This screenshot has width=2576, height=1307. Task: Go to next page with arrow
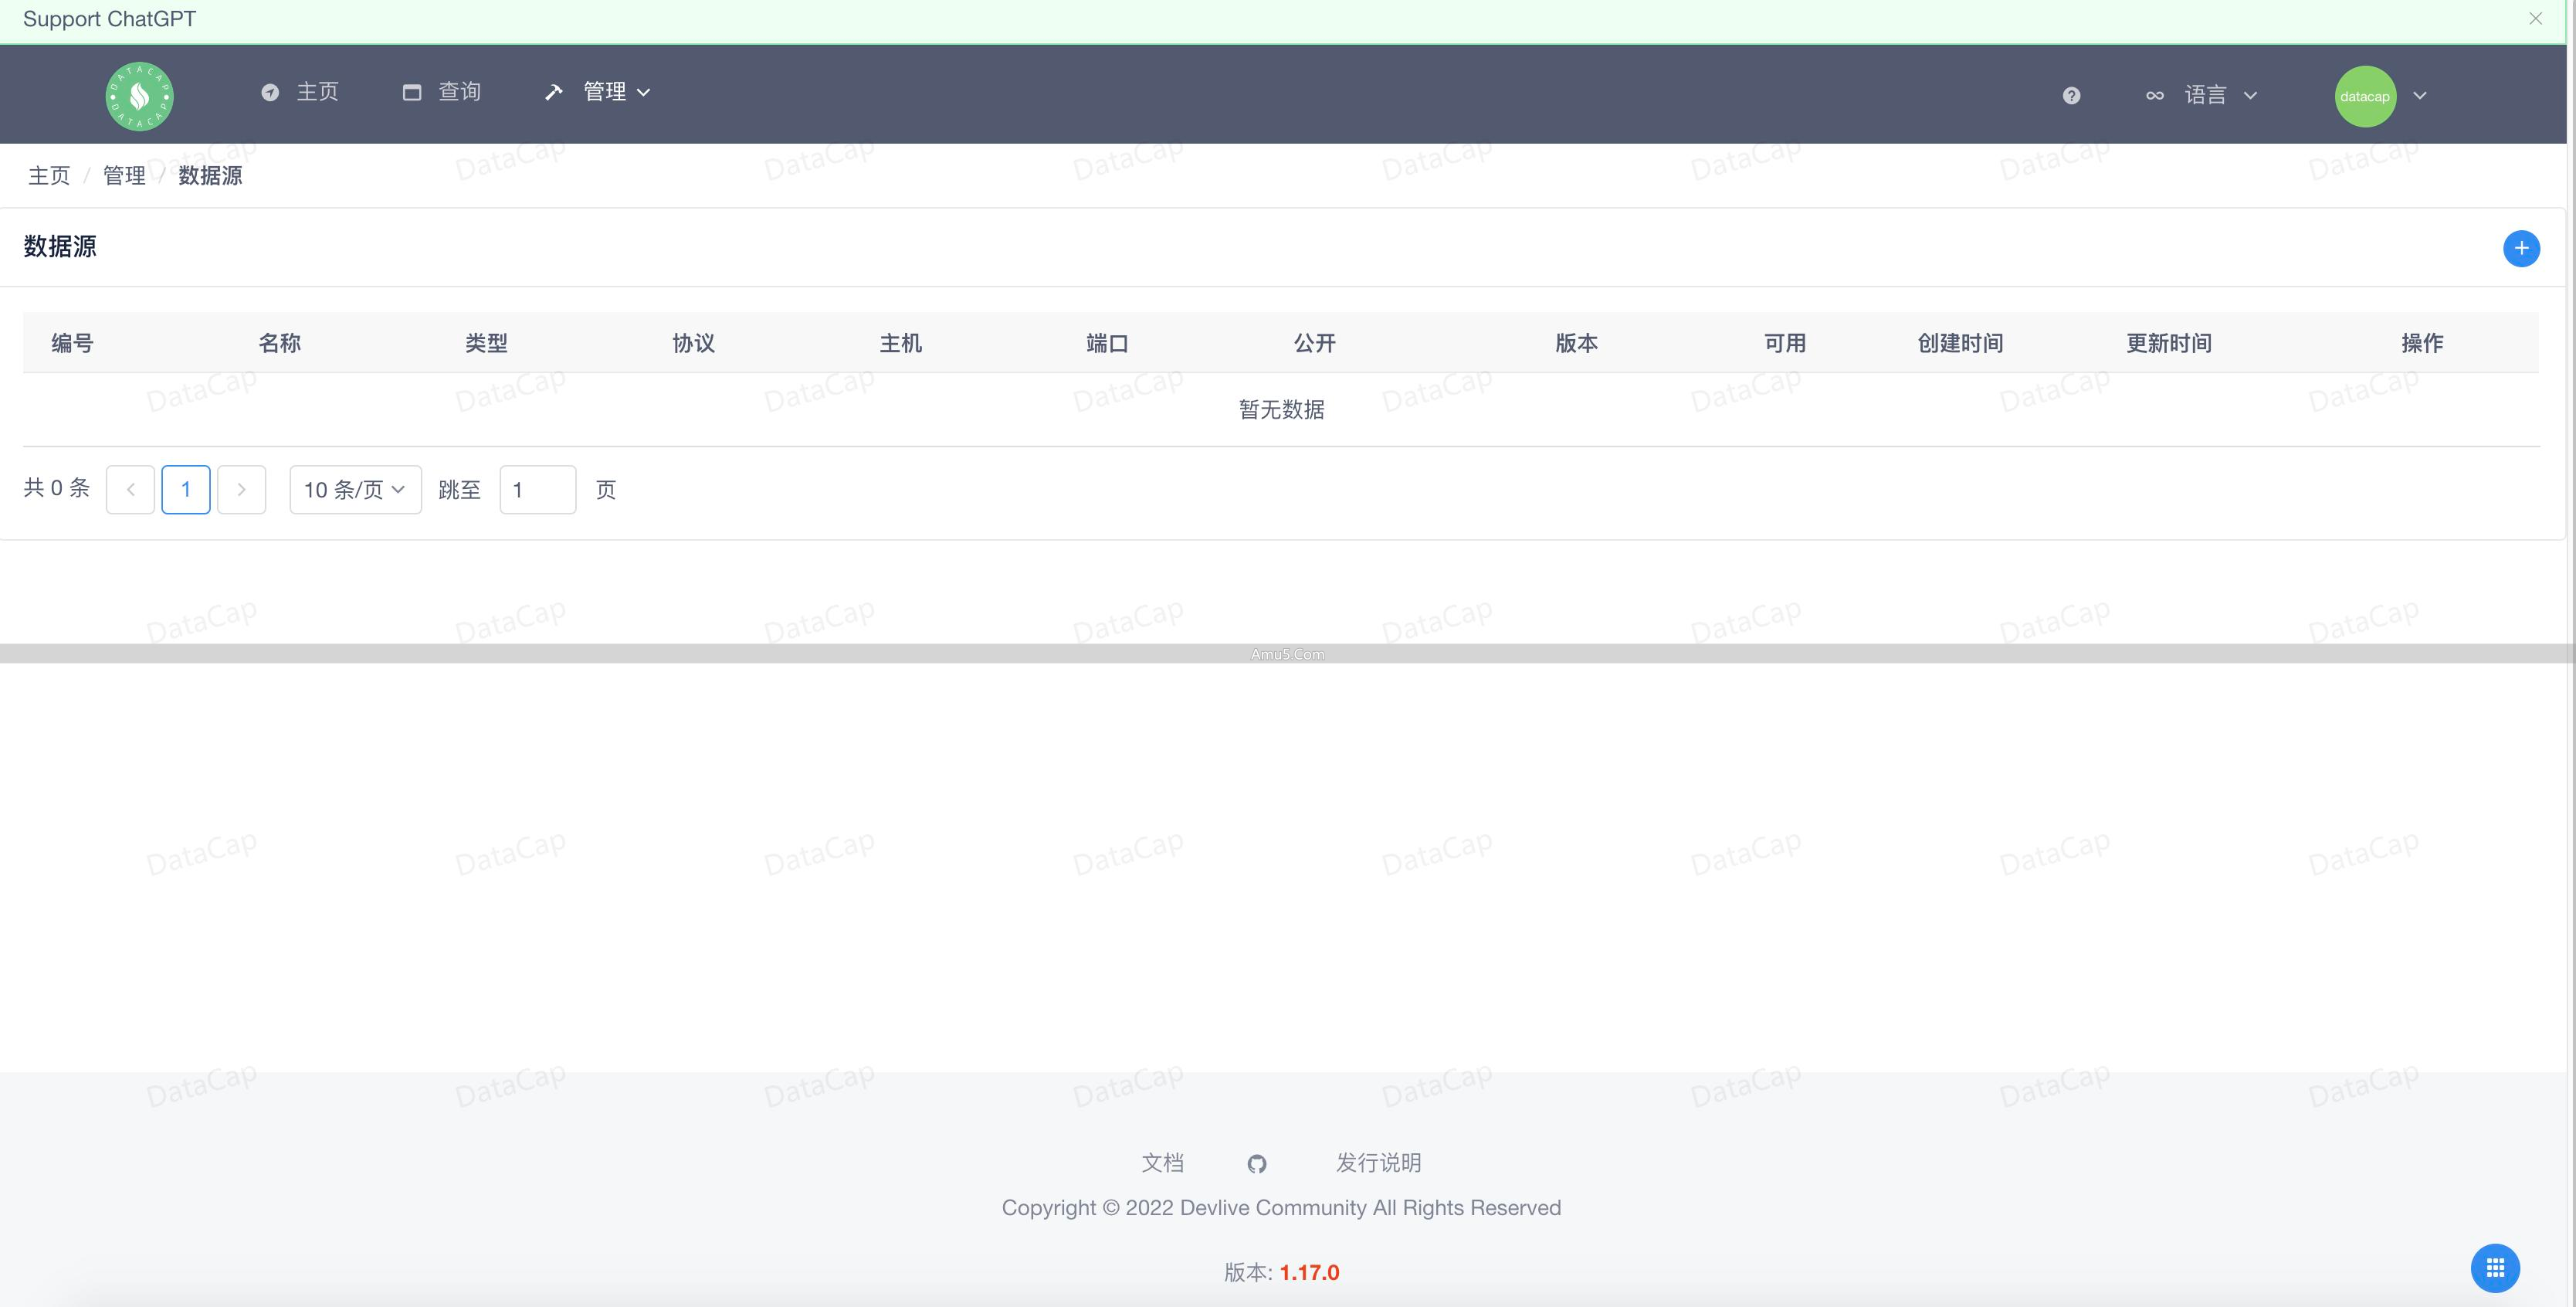241,489
